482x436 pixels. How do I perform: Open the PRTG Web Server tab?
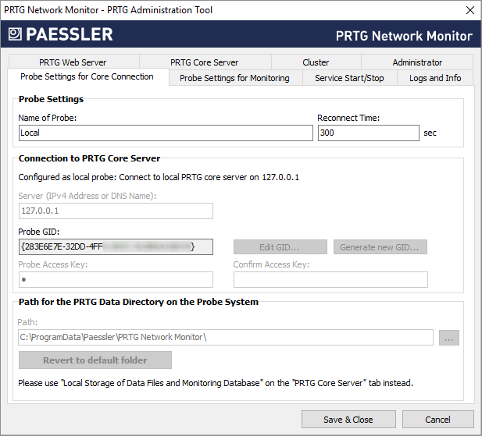point(73,62)
